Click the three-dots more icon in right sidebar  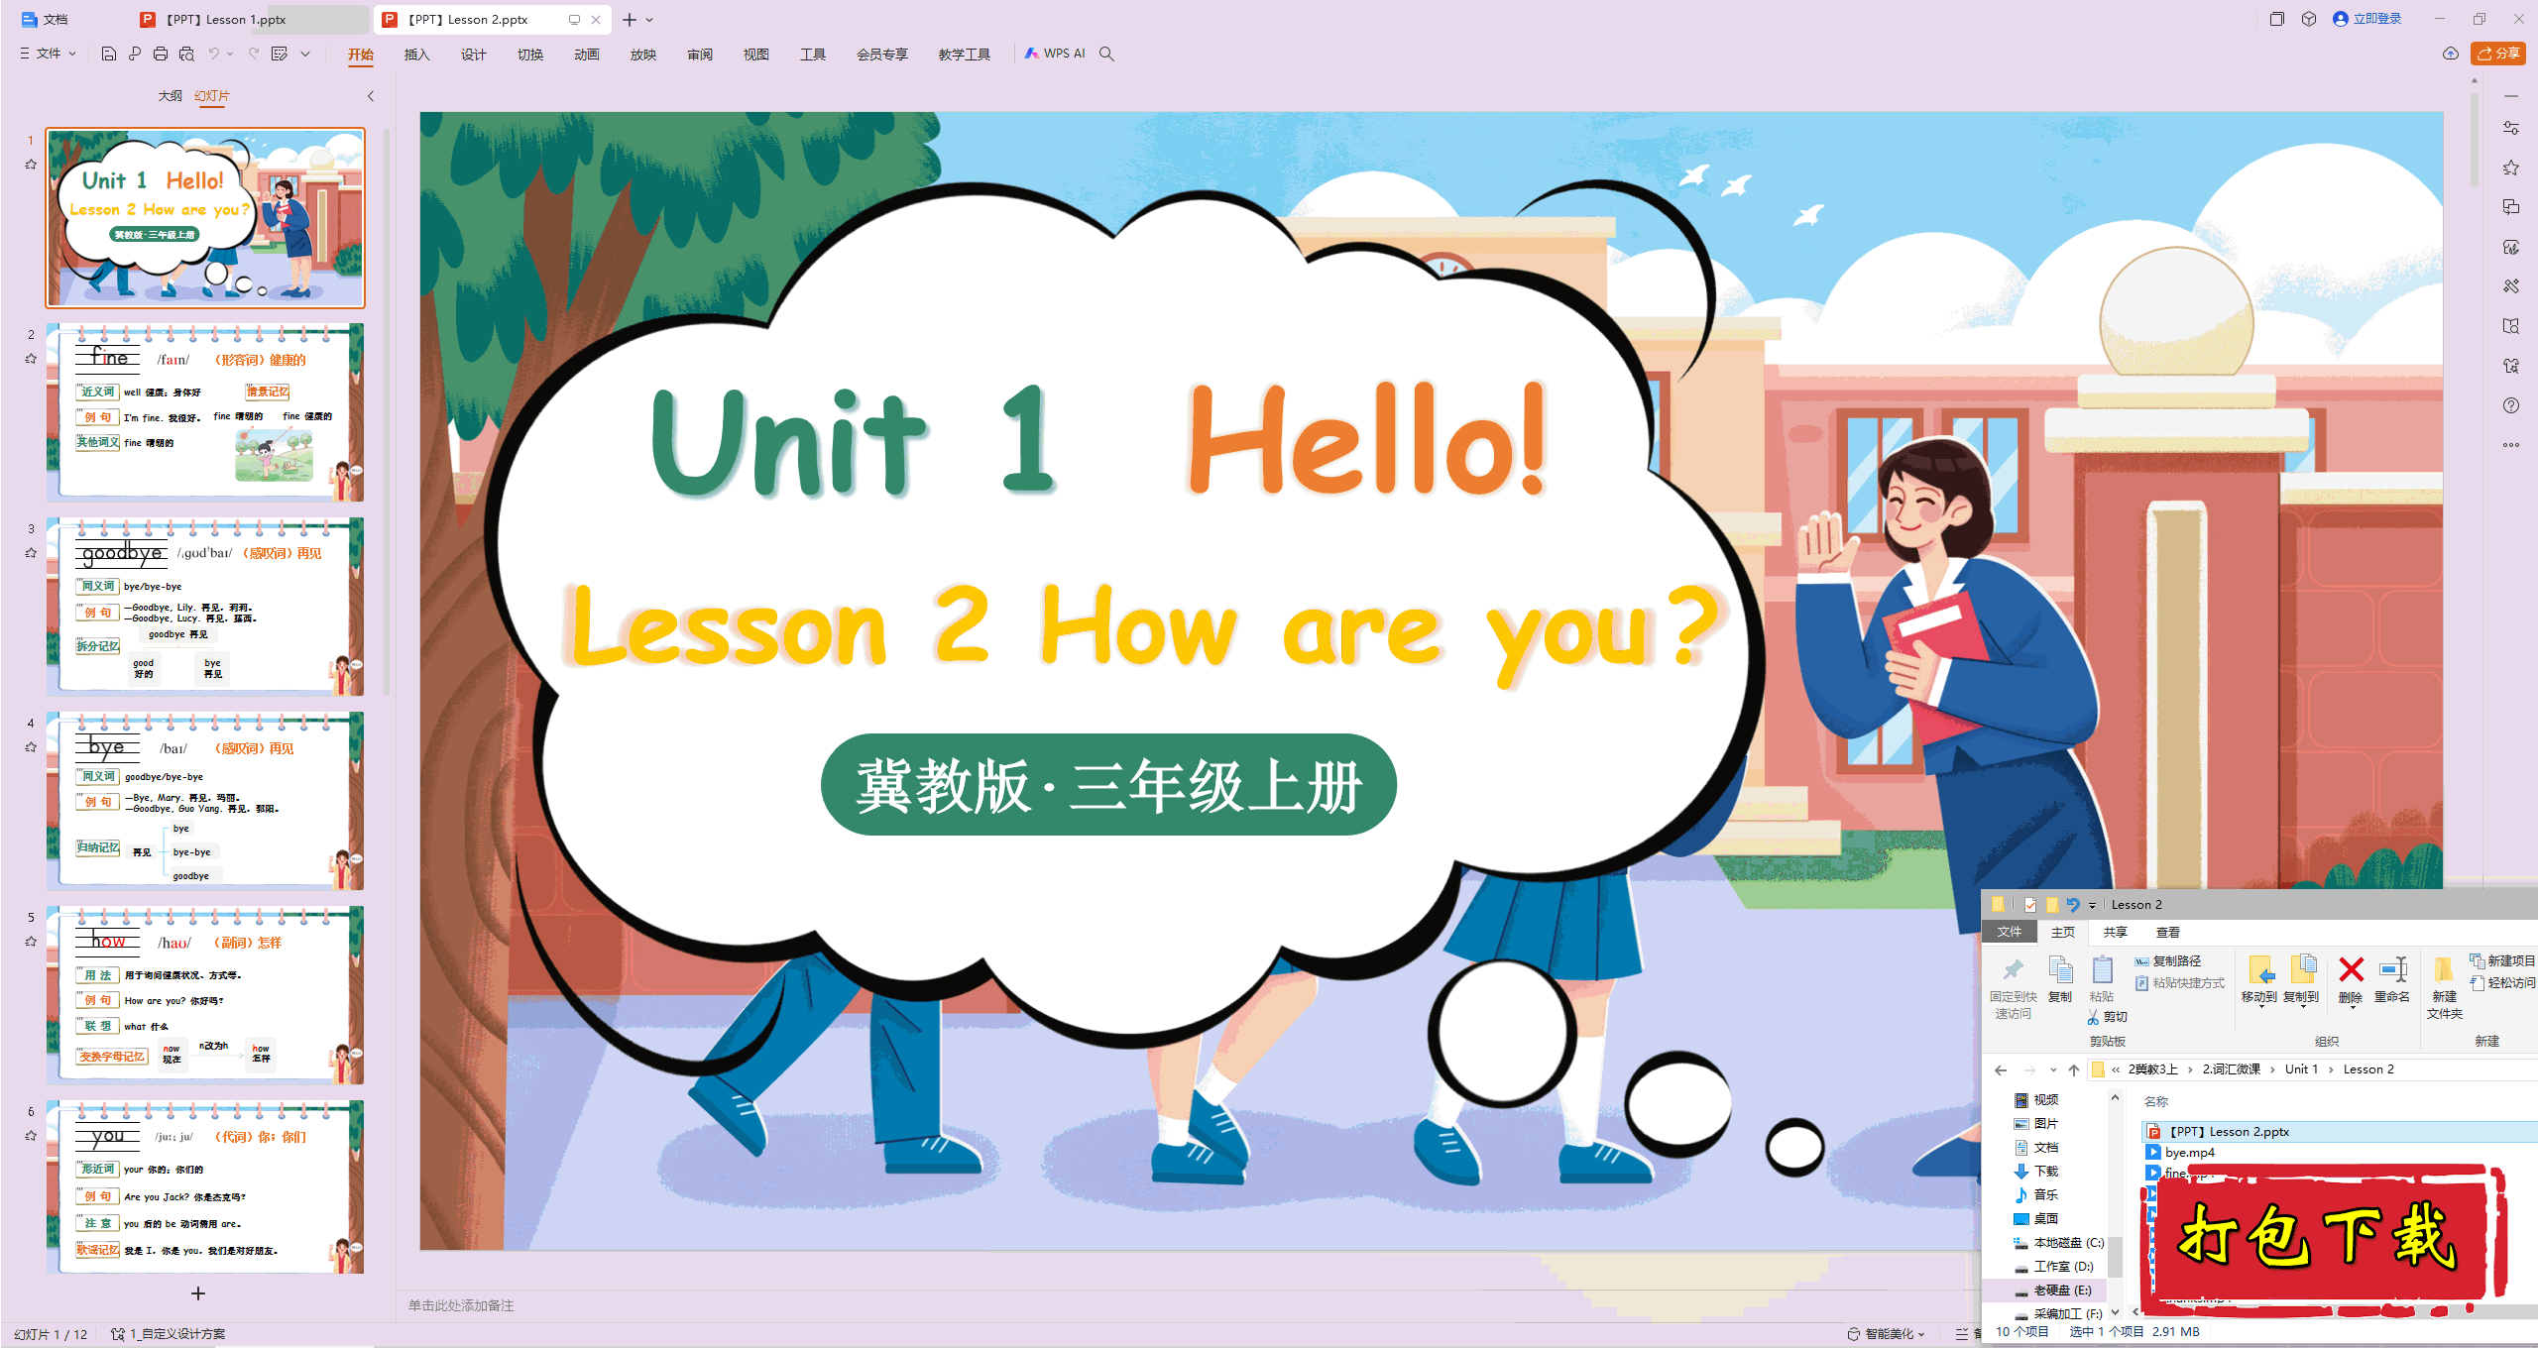coord(2511,445)
